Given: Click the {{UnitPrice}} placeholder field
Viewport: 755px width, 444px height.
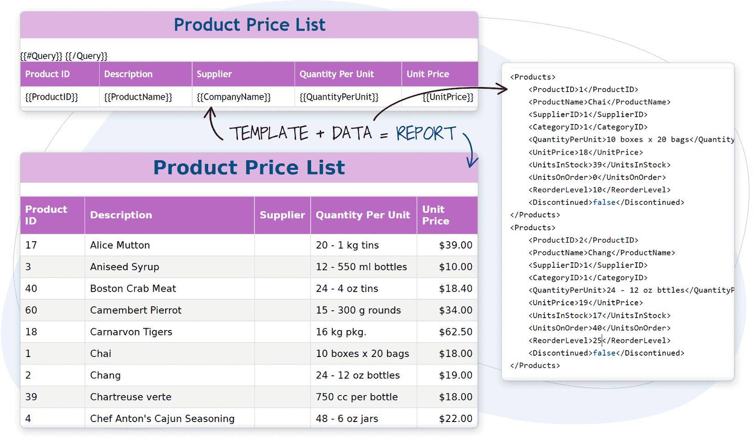Looking at the screenshot, I should [x=448, y=97].
